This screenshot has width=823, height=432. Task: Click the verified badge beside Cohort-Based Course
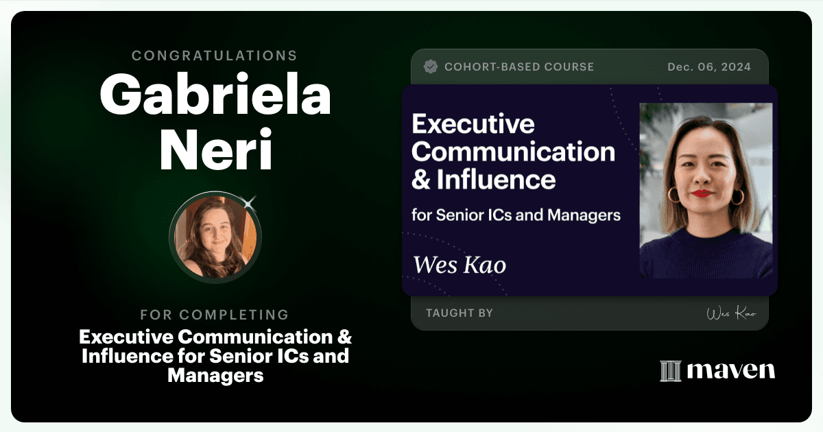pos(431,67)
